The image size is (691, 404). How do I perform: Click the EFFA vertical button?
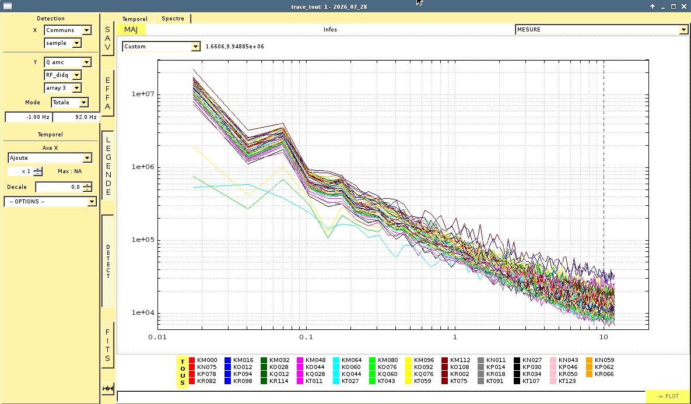tap(107, 93)
